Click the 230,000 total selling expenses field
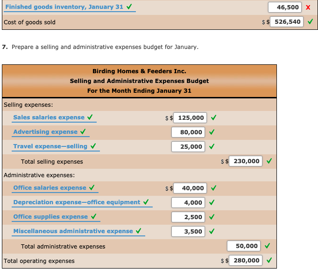 246,161
